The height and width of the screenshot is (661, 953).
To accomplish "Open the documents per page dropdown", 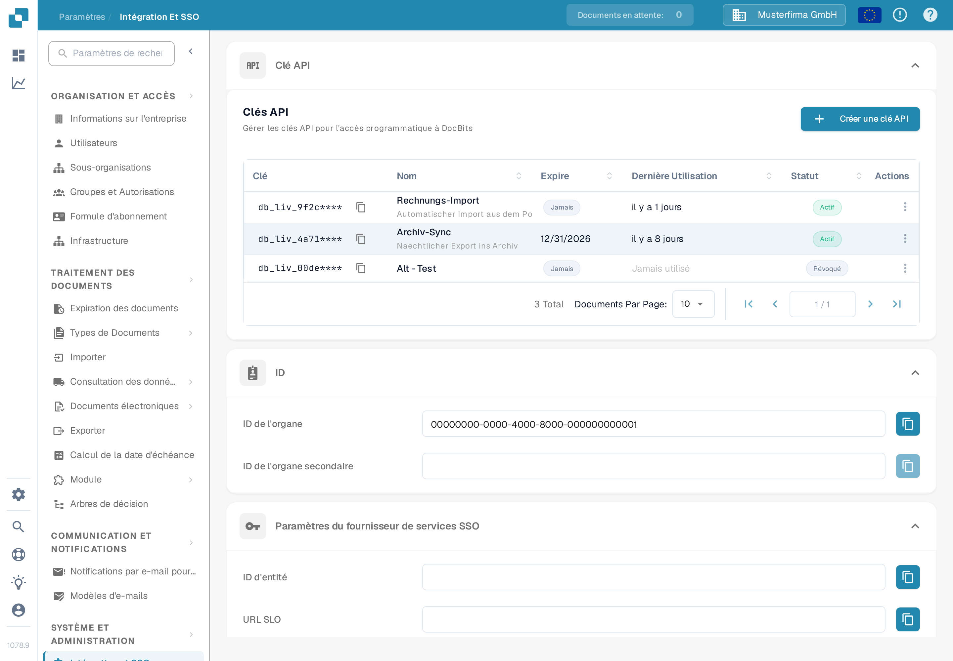I will tap(693, 304).
